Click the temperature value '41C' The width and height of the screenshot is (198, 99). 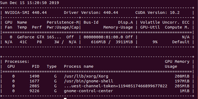23,42
